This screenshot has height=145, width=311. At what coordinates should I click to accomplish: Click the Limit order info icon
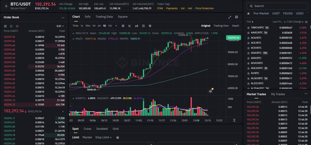tap(117, 137)
